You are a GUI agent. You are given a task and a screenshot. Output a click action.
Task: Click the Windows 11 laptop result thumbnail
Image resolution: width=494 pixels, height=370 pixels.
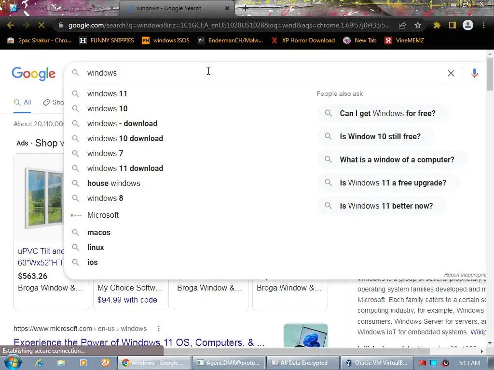click(305, 335)
